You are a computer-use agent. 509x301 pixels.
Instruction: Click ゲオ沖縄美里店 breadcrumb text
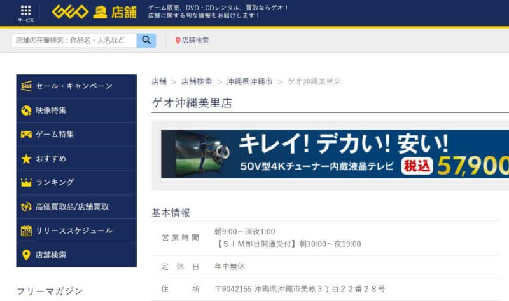point(314,82)
